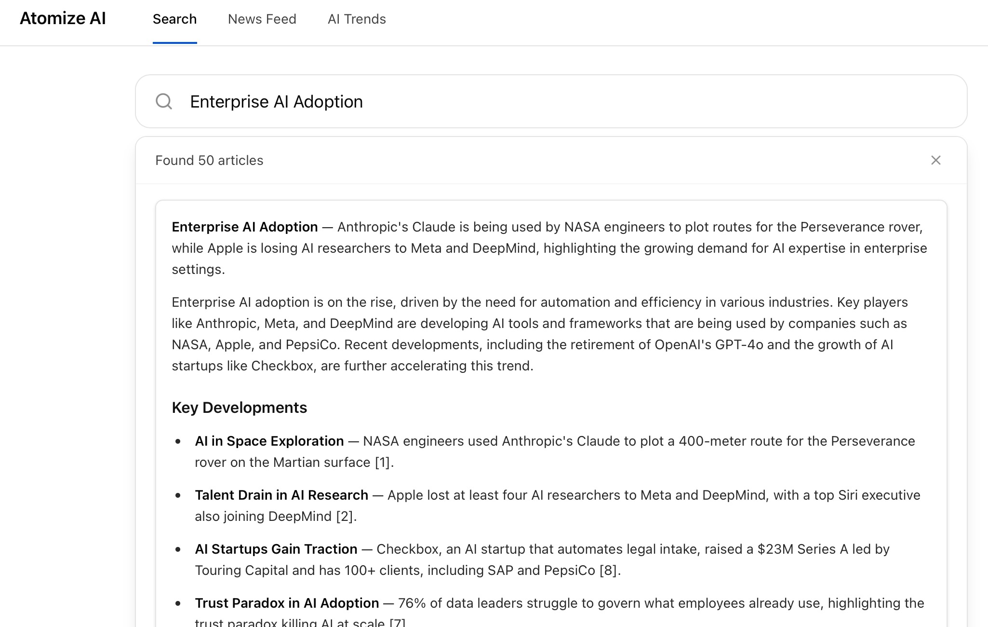Click the Found 50 articles text

[x=209, y=160]
